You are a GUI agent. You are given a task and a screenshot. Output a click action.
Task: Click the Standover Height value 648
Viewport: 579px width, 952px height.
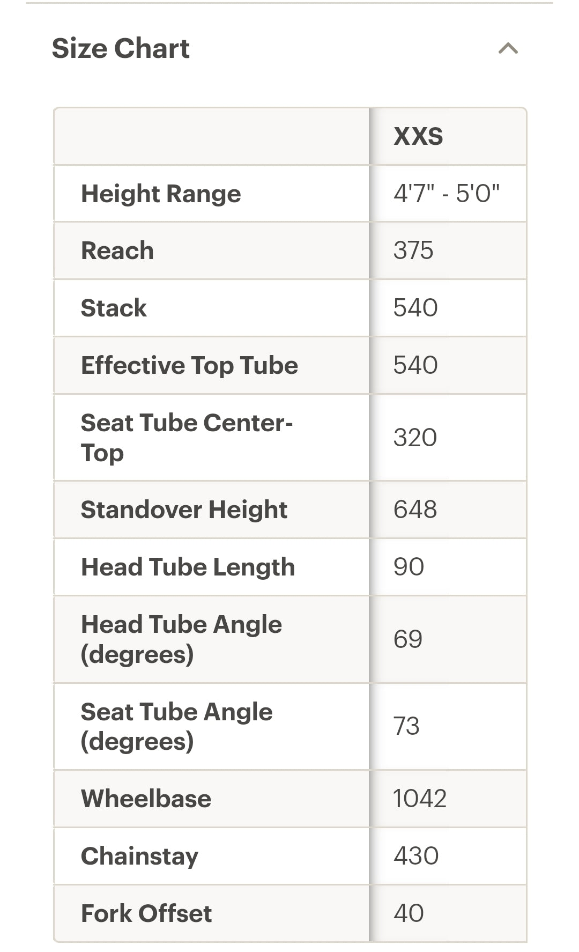pyautogui.click(x=415, y=510)
